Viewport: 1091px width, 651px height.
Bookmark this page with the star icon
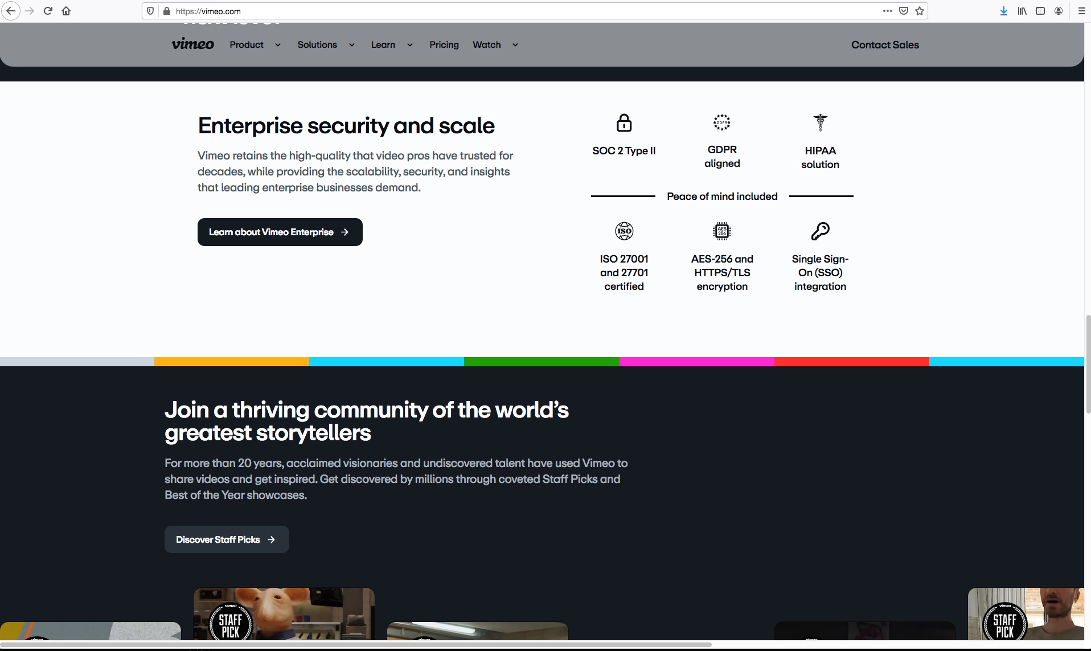(x=920, y=11)
